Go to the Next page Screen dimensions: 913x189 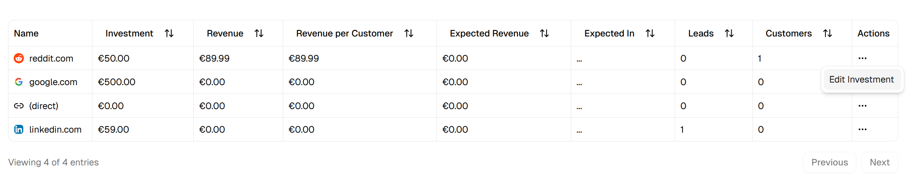point(879,162)
